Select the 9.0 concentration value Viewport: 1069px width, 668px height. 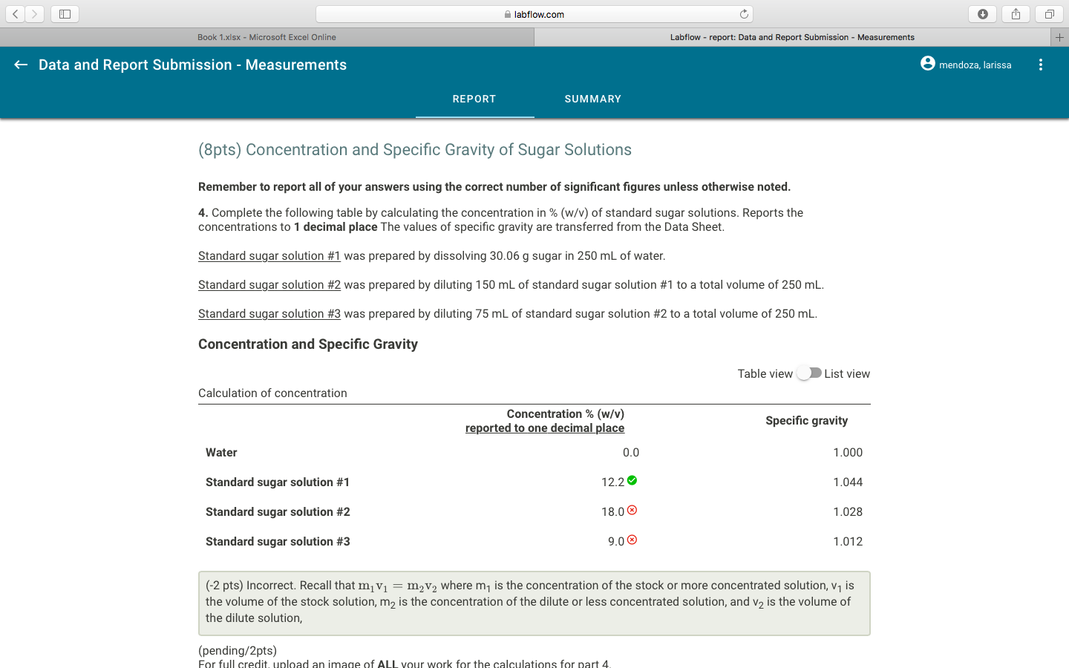[616, 542]
